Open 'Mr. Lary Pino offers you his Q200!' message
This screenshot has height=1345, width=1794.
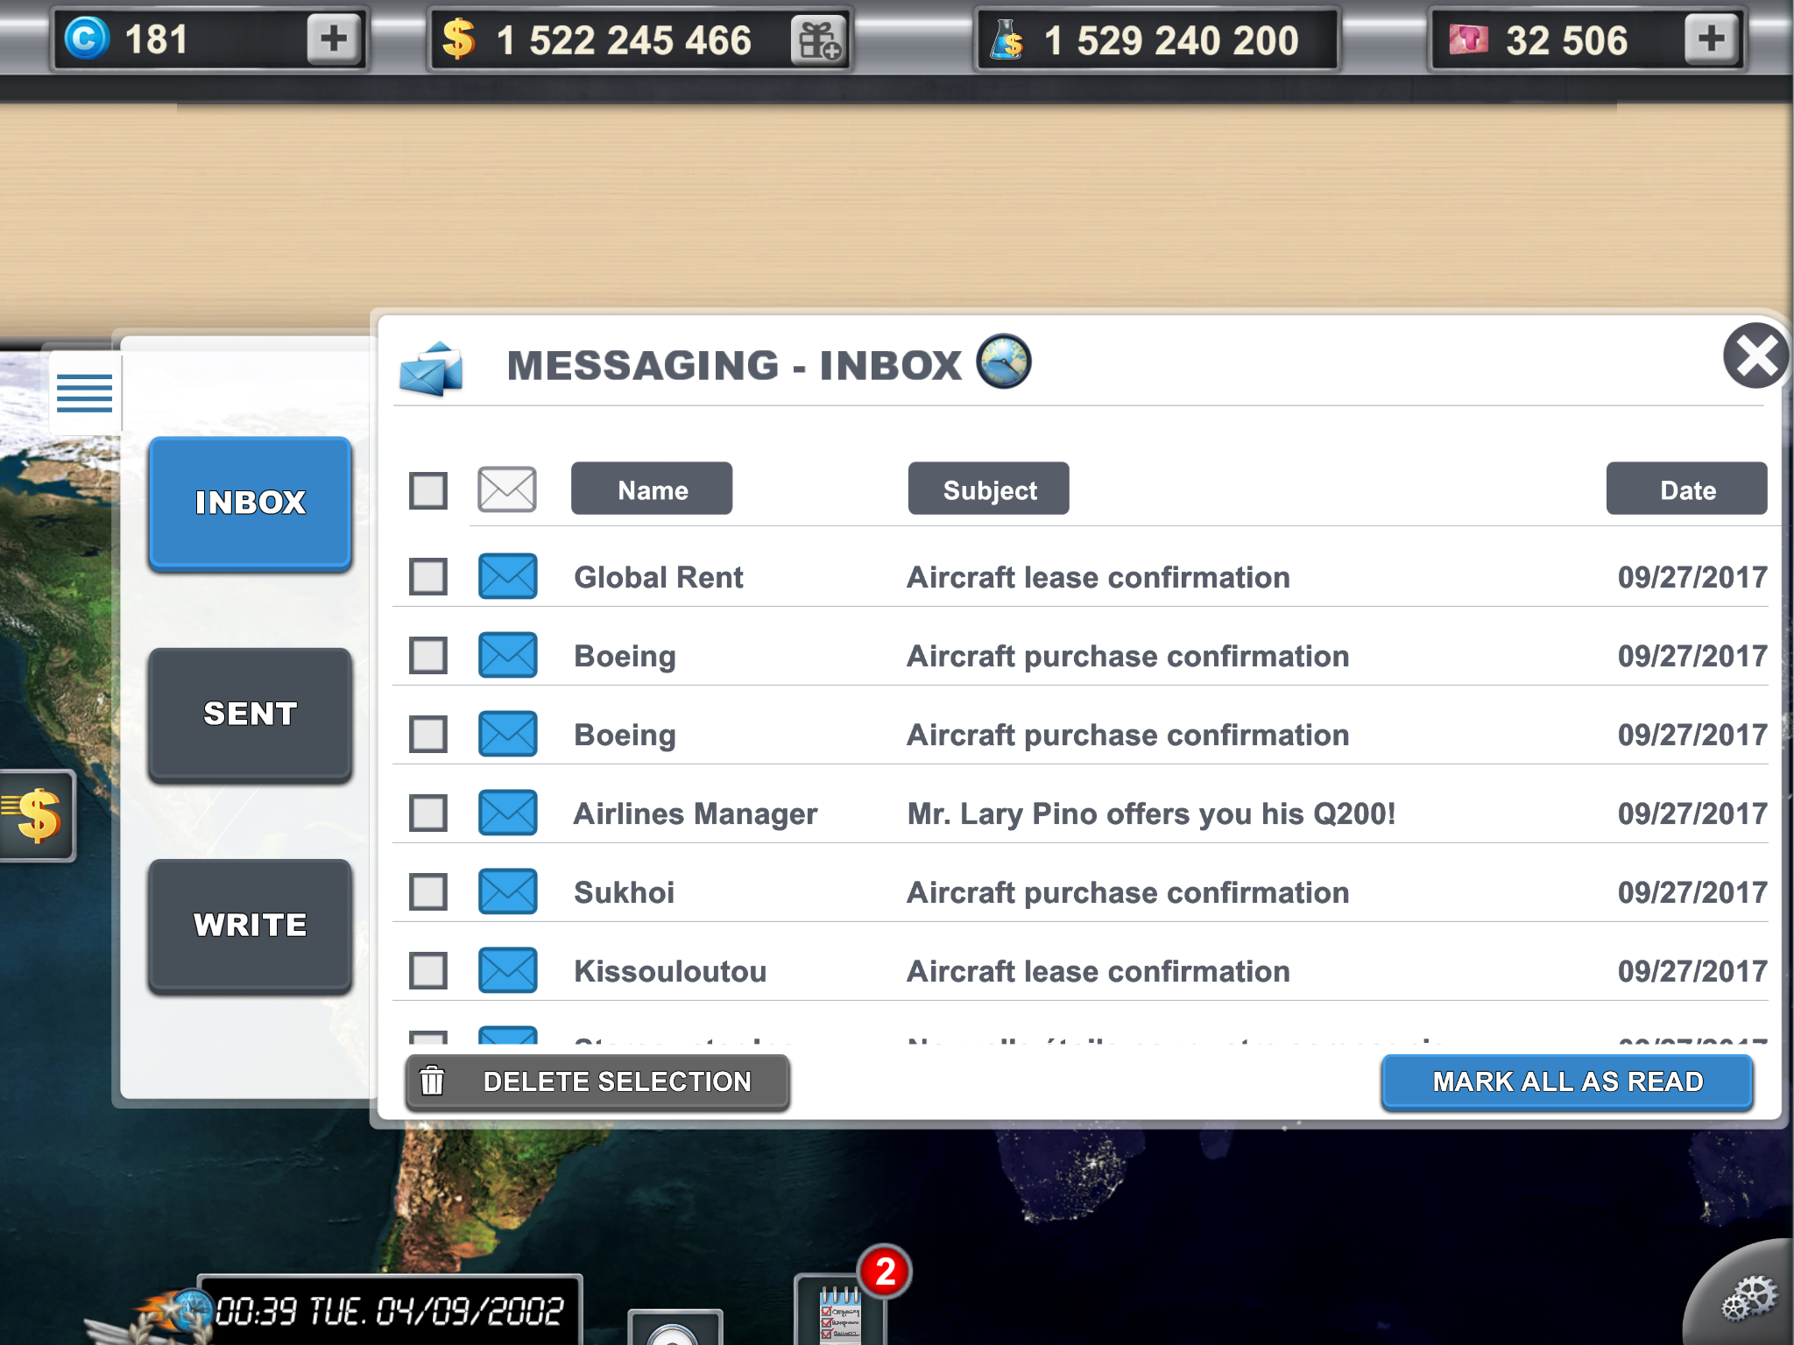(1152, 814)
